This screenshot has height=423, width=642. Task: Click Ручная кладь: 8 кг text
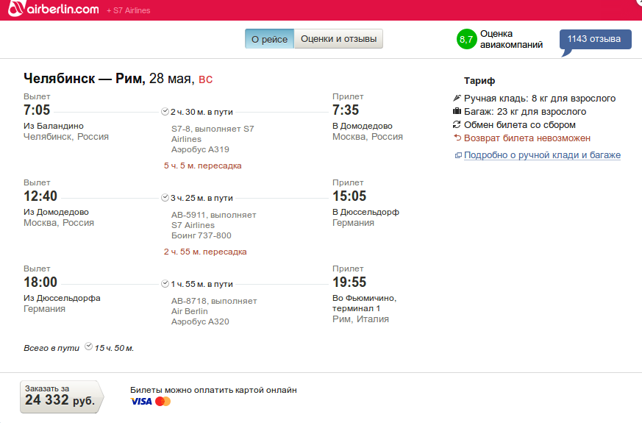coord(540,99)
